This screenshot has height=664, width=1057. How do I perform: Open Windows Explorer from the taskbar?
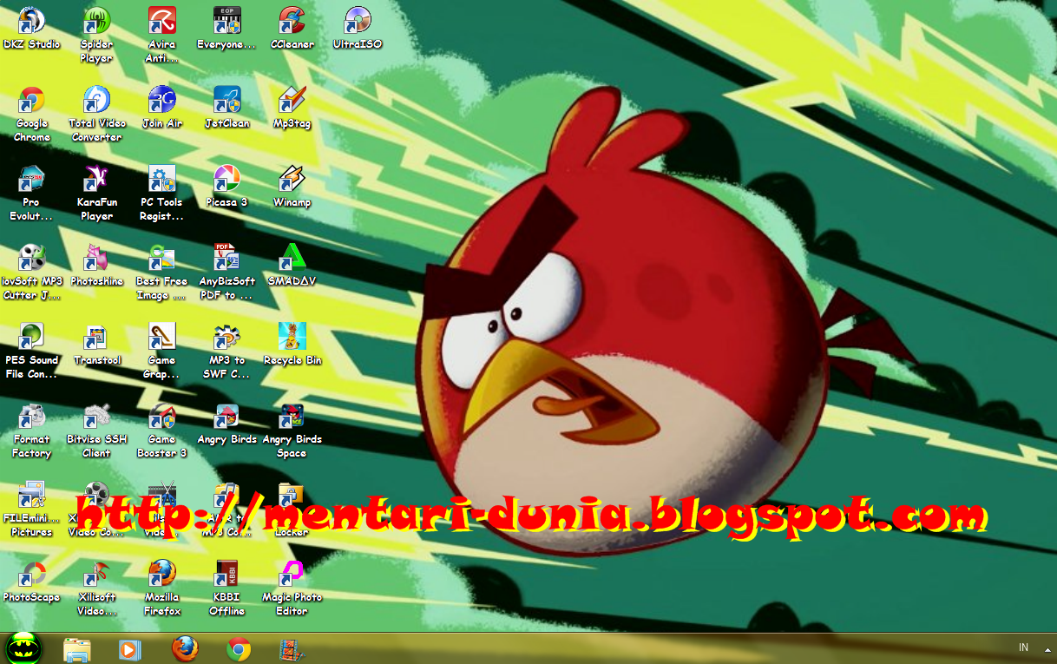(x=77, y=649)
